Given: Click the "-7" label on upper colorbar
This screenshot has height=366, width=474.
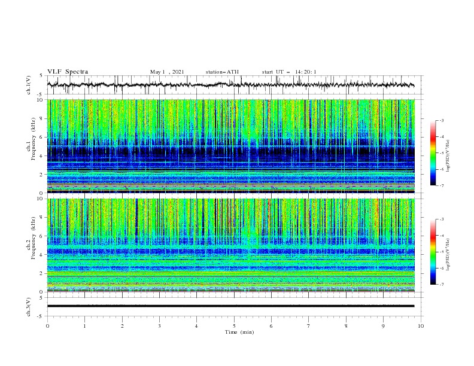Looking at the screenshot, I should pos(442,185).
